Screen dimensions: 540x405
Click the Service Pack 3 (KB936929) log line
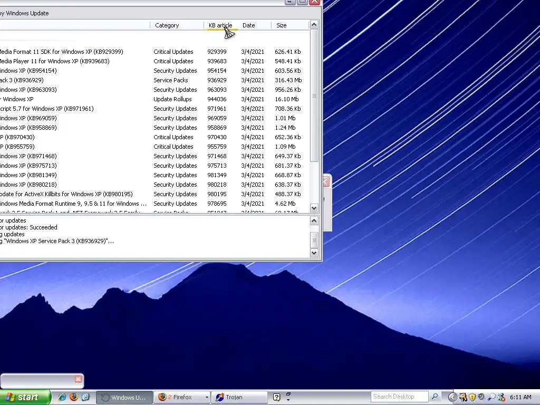click(x=57, y=241)
